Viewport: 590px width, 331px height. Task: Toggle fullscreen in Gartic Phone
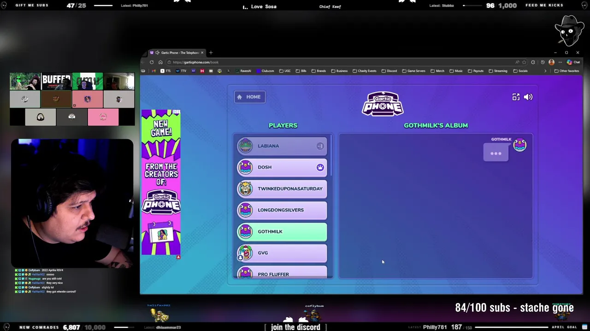coord(516,97)
